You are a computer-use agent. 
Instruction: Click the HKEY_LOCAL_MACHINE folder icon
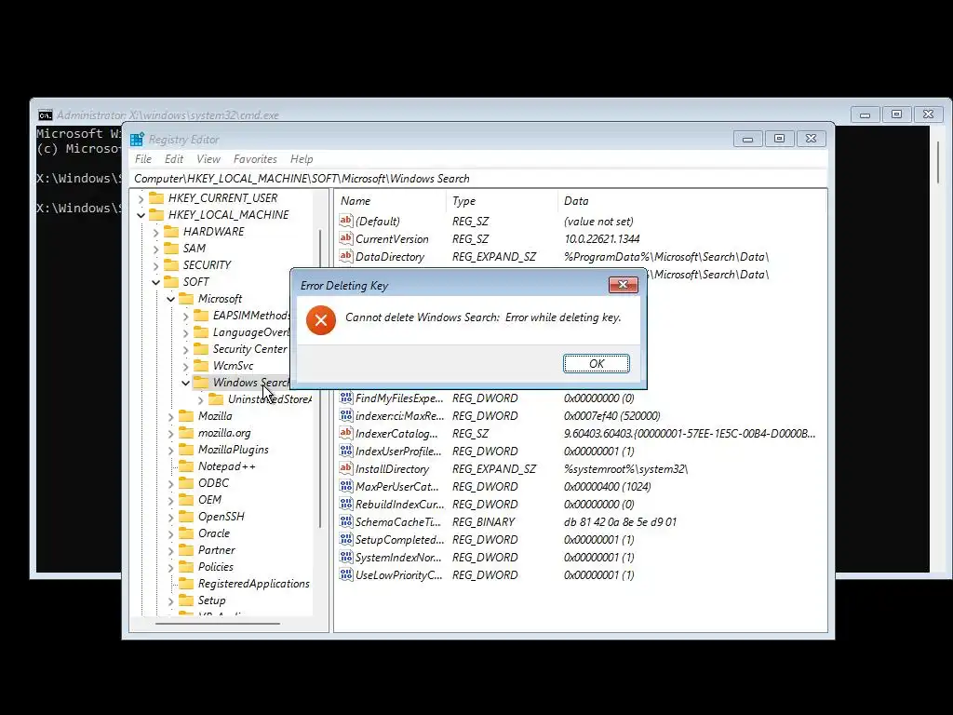point(156,215)
